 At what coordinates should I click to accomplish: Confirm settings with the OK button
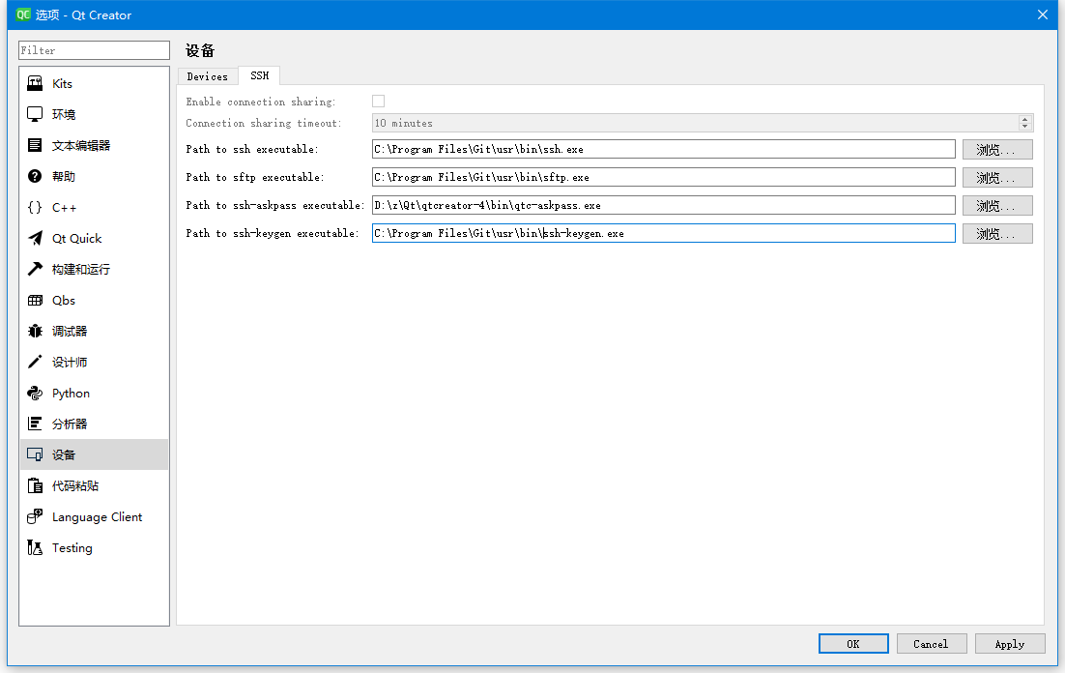pyautogui.click(x=853, y=644)
